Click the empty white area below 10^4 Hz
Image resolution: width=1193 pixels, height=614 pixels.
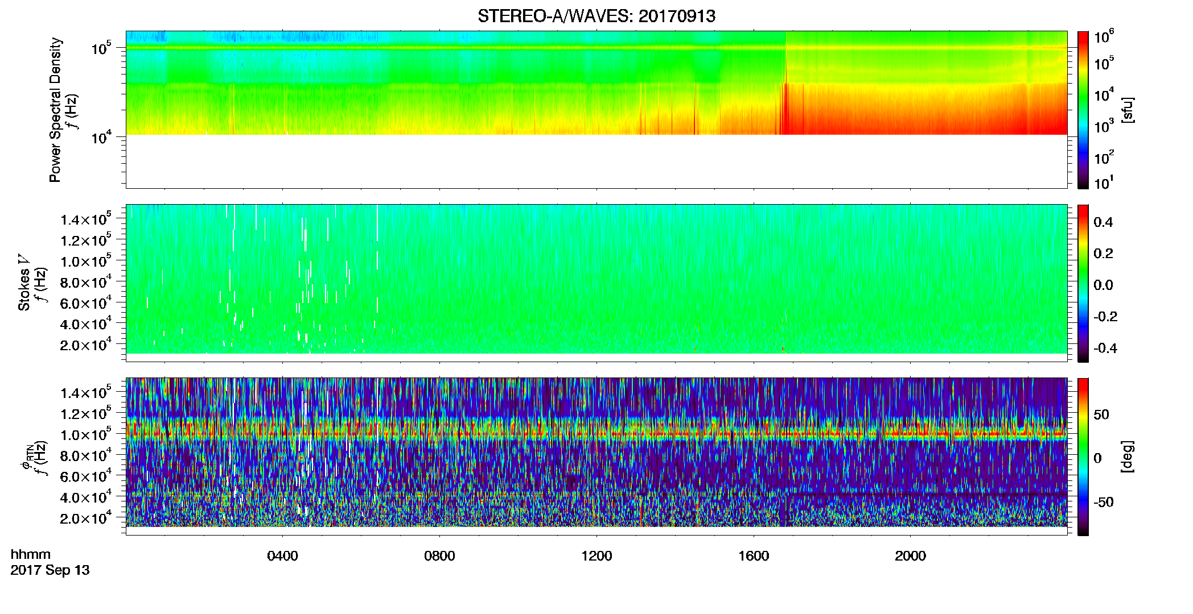point(596,161)
